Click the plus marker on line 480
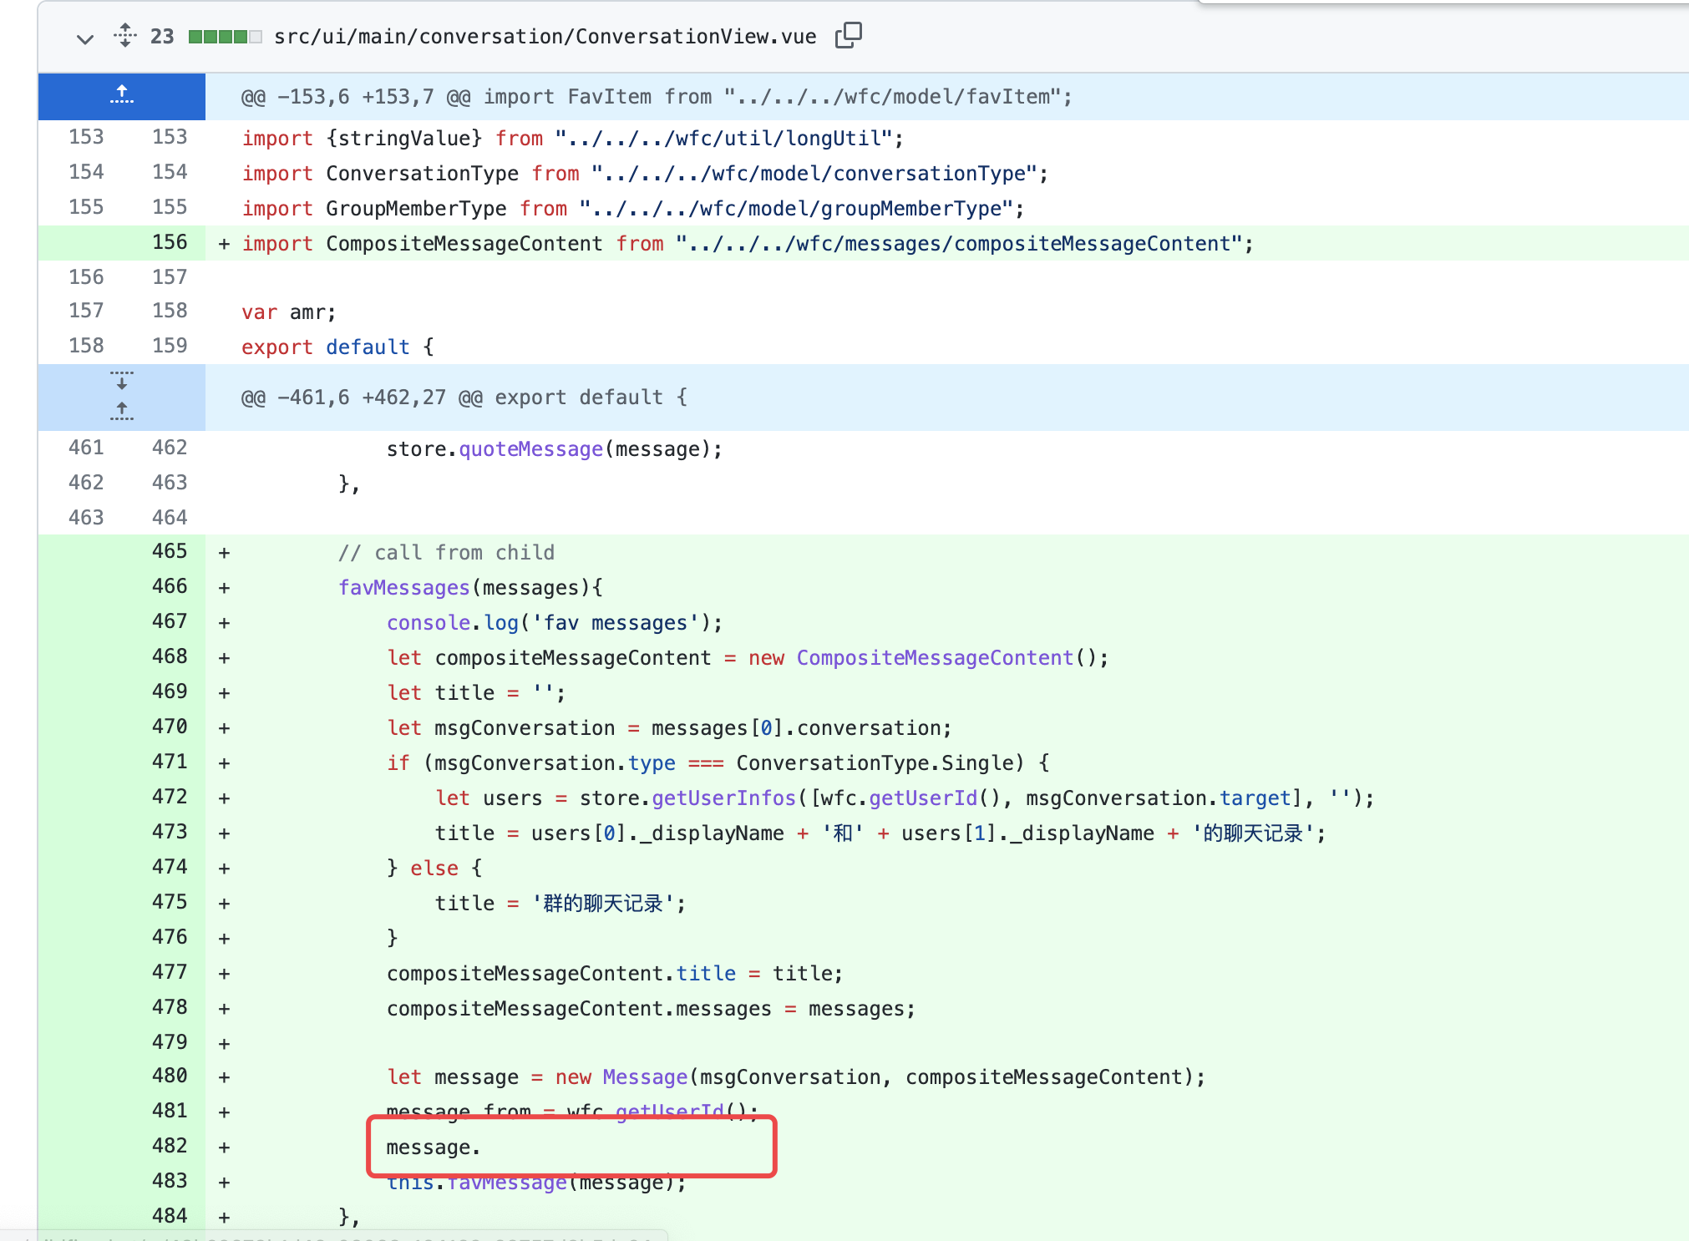This screenshot has height=1241, width=1689. [x=224, y=1077]
